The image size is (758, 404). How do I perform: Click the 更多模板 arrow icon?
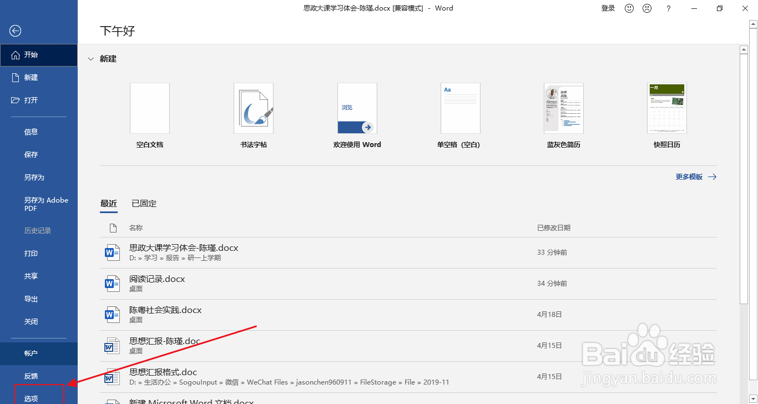(712, 176)
